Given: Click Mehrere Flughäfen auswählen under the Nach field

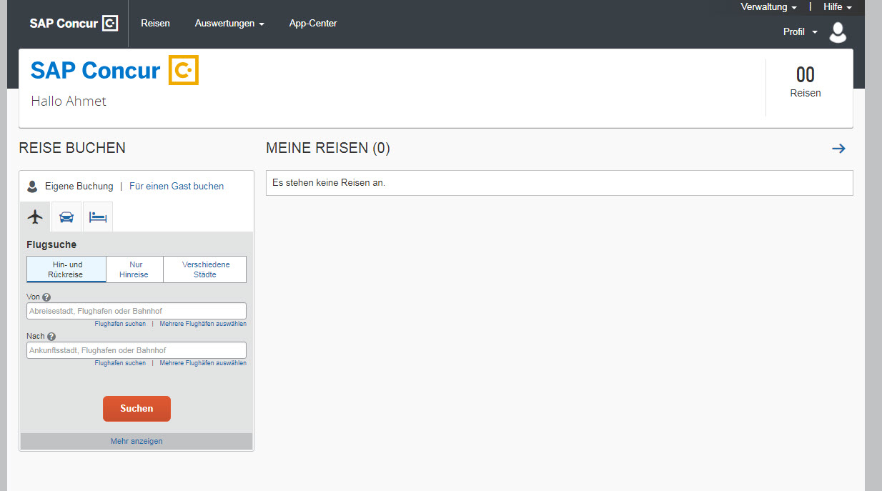Looking at the screenshot, I should [203, 363].
